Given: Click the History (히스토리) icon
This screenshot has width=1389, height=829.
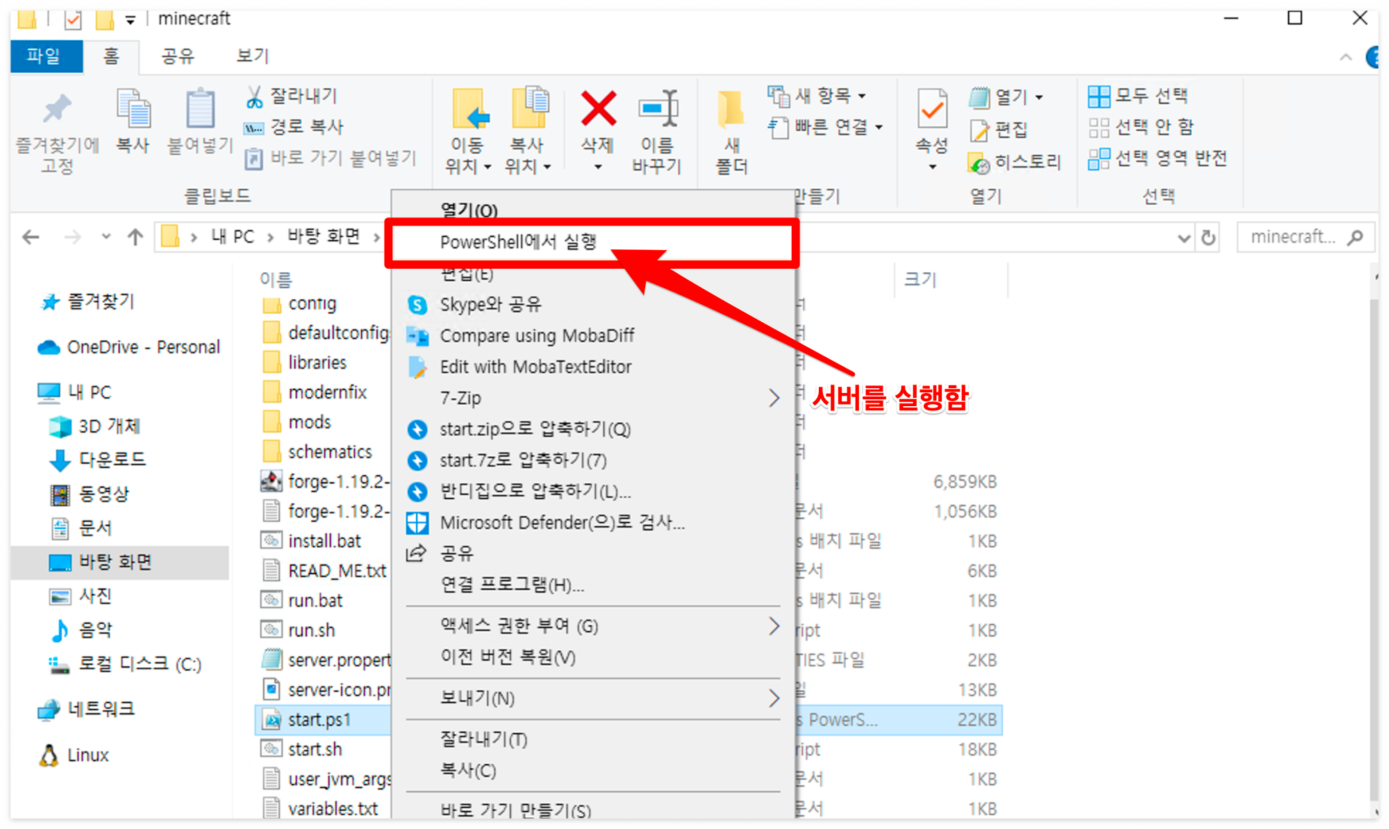Looking at the screenshot, I should 979,163.
